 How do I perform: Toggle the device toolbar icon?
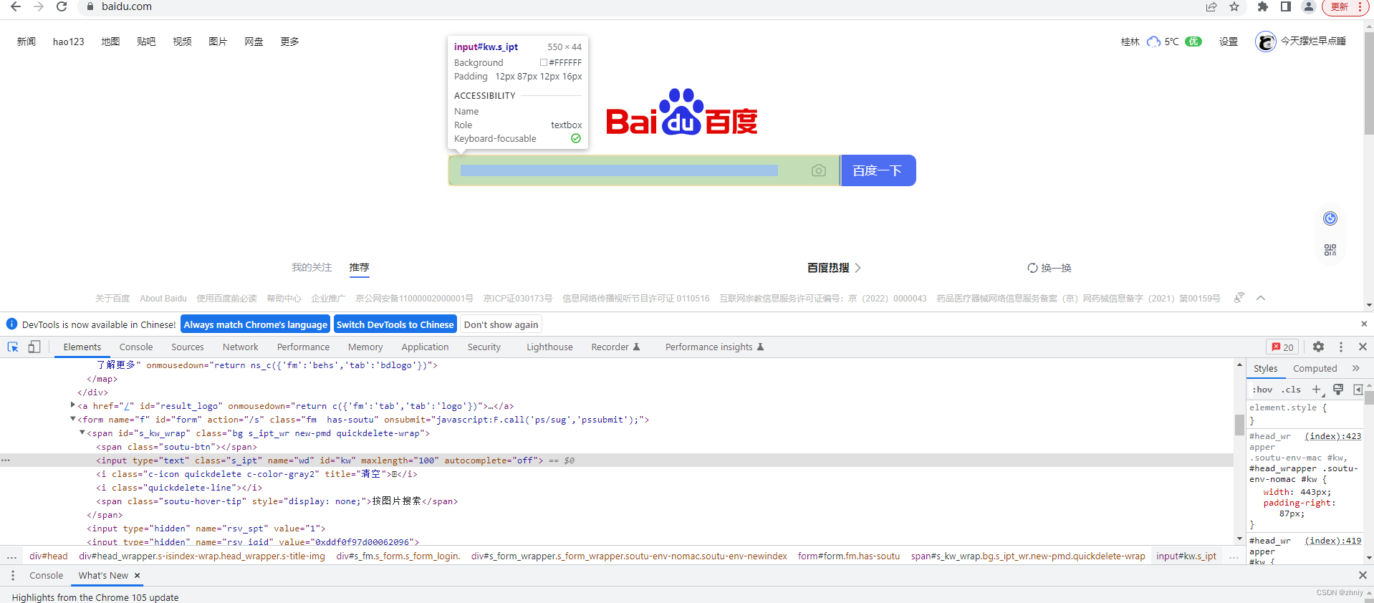[34, 347]
